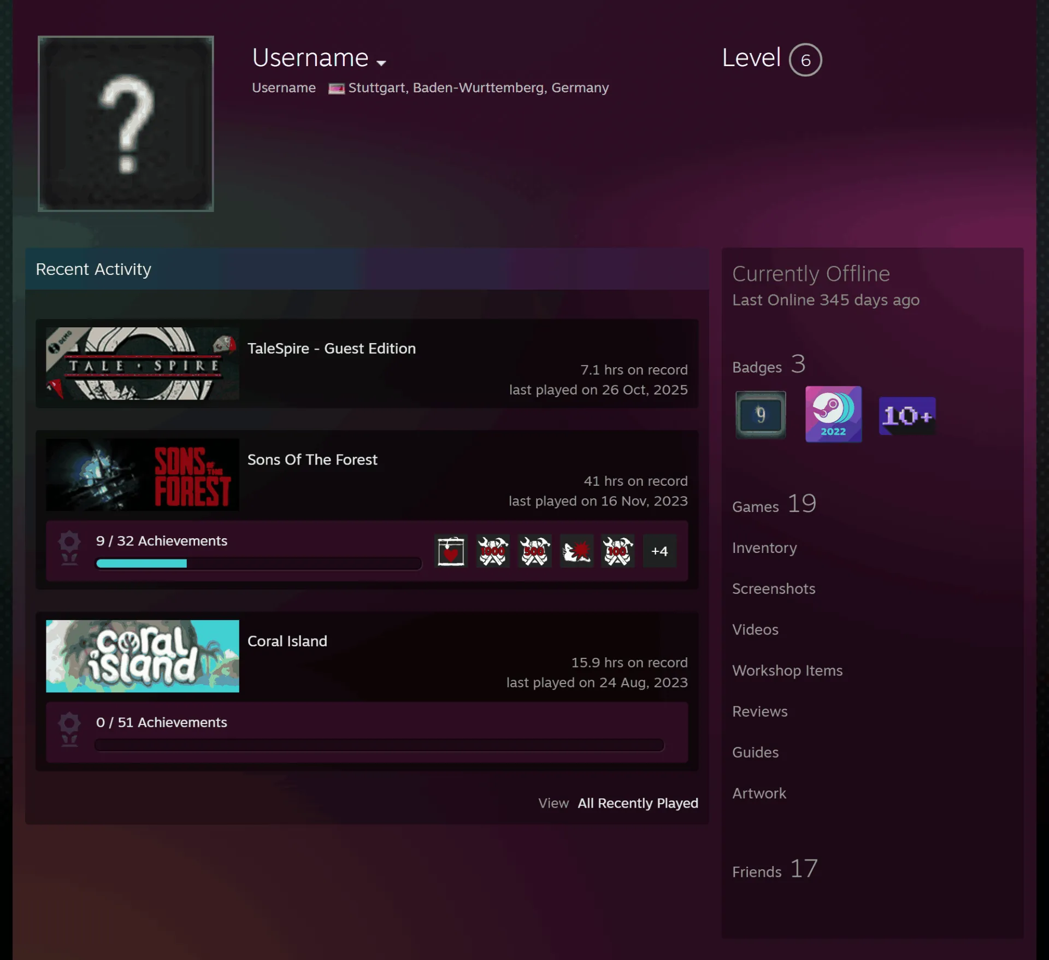
Task: View All Recently Played games
Action: coord(638,803)
